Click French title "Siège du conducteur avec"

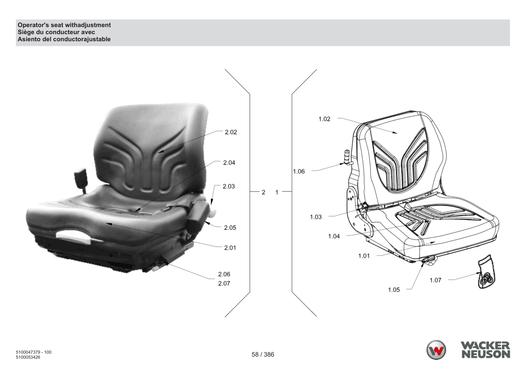[56, 32]
